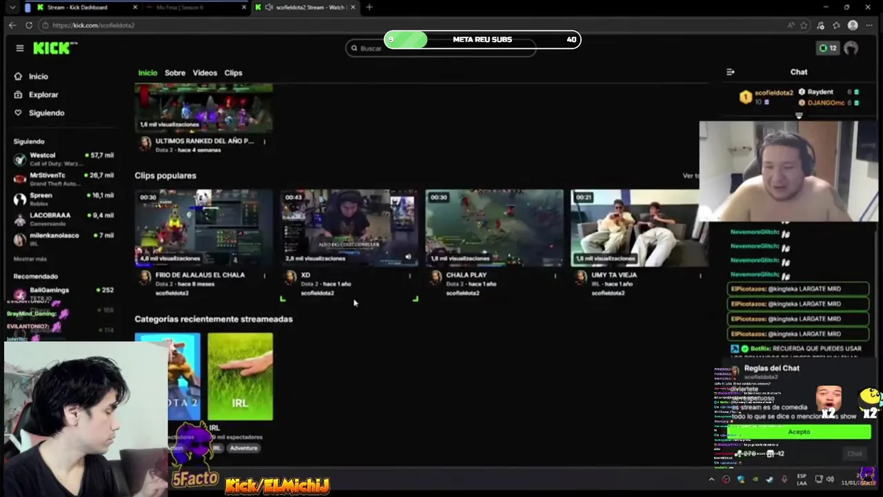Open options for FRIO DE ALALAUS EL CHALA clip
The image size is (883, 497).
click(x=264, y=275)
